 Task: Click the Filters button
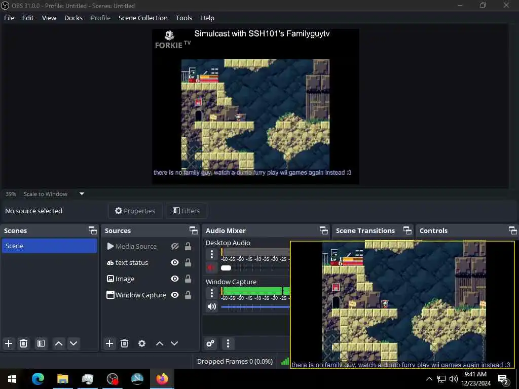point(187,211)
